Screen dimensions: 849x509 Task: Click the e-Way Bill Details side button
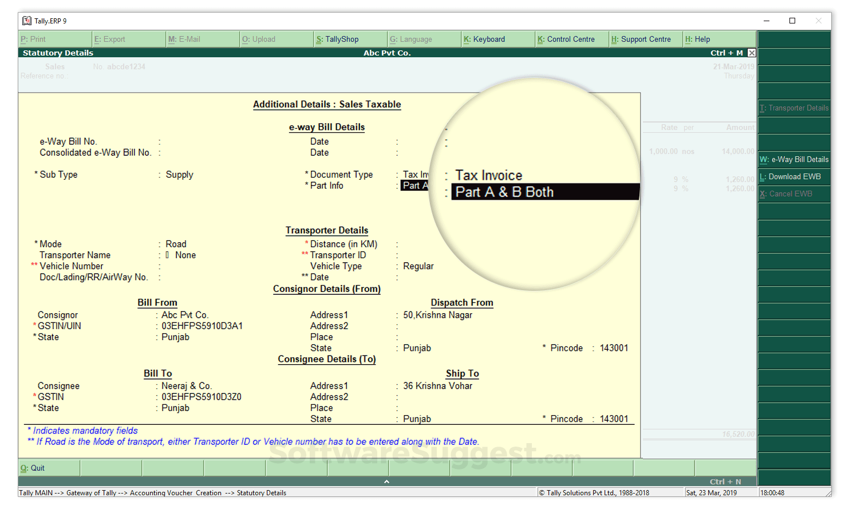click(794, 160)
